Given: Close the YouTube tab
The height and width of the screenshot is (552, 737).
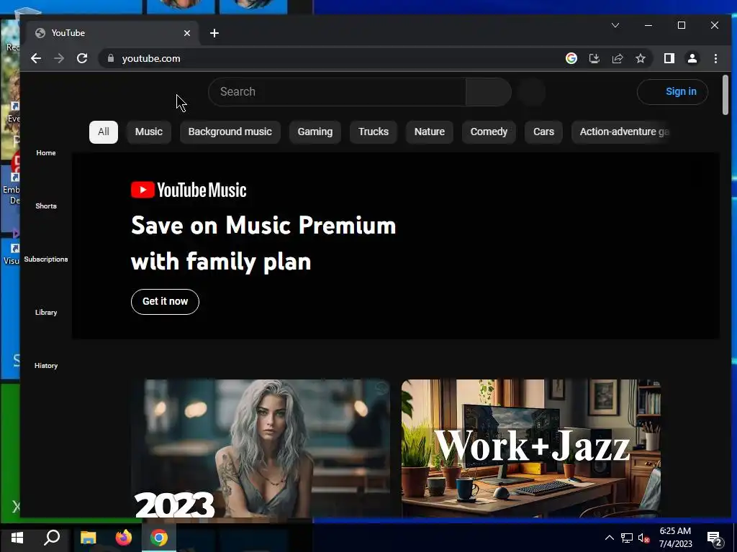Looking at the screenshot, I should pyautogui.click(x=187, y=33).
